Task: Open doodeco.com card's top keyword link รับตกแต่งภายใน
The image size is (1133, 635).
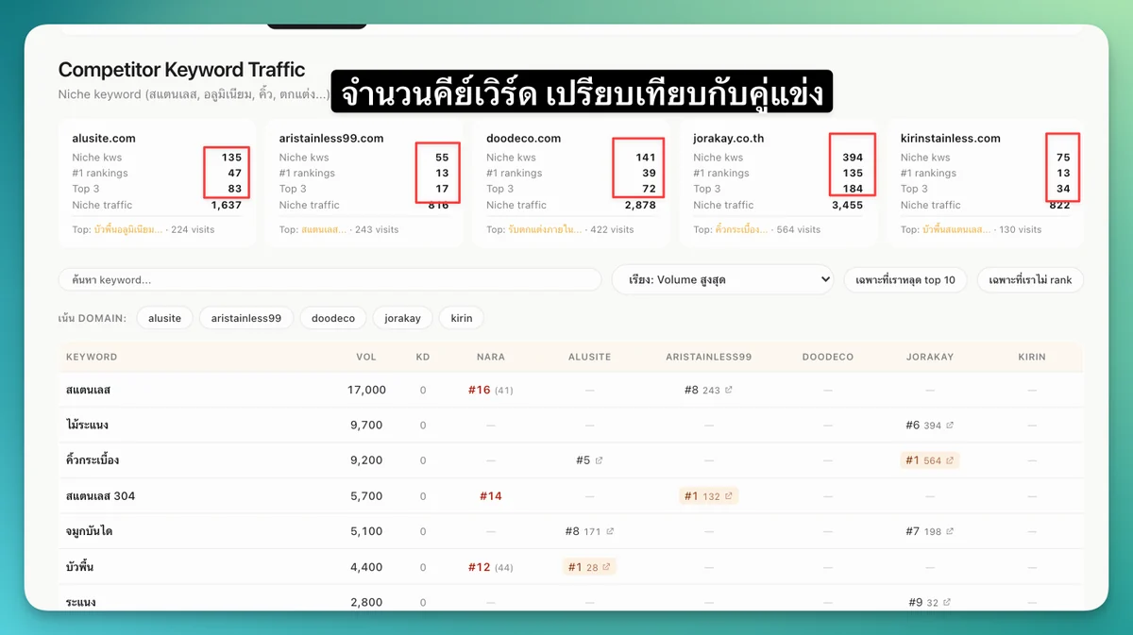Action: 547,229
